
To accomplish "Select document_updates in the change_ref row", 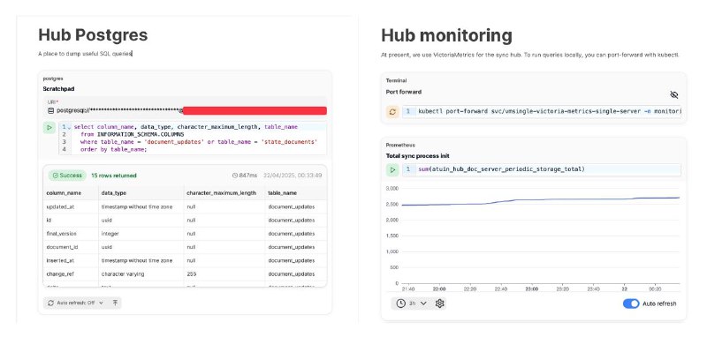I will click(x=296, y=273).
